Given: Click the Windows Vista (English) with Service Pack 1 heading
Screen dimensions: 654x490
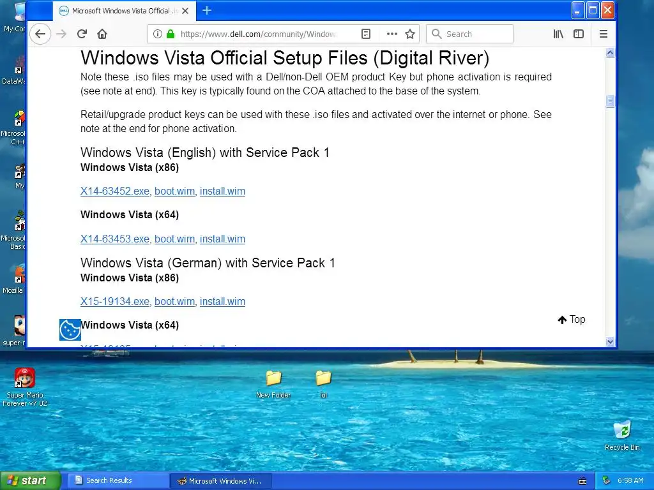Looking at the screenshot, I should pyautogui.click(x=205, y=152).
